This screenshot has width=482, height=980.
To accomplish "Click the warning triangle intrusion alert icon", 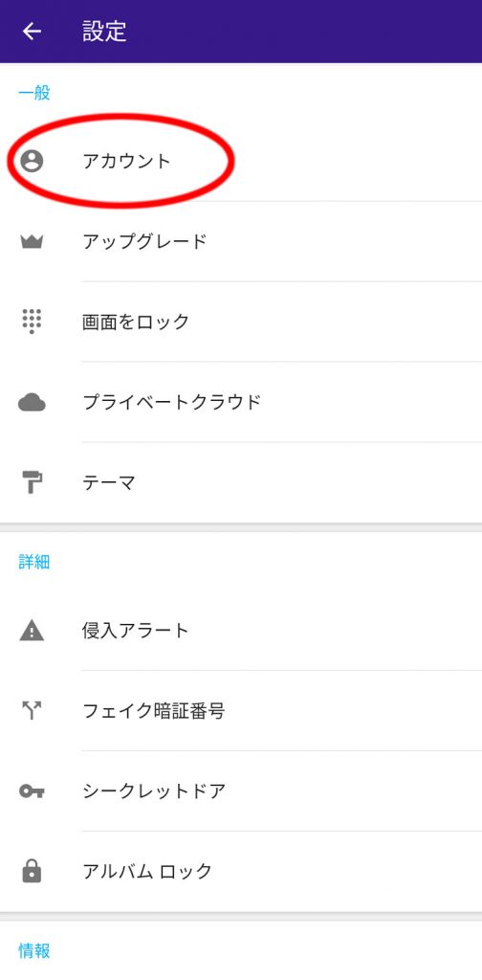I will pos(32,631).
